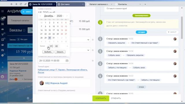Viewport: 185px width, 104px height.
Task: Close the Доставка tab
Action: click(83, 4)
